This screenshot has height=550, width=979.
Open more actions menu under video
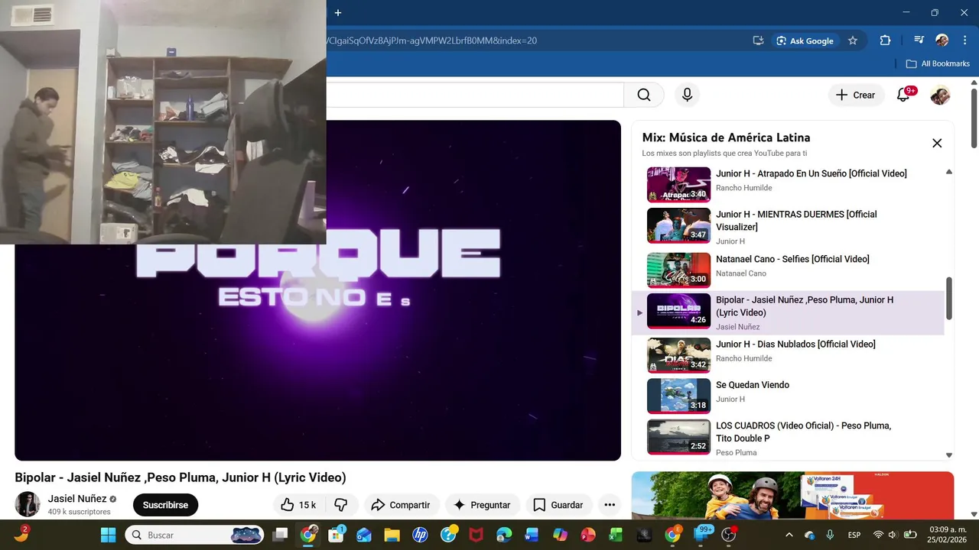(x=610, y=505)
